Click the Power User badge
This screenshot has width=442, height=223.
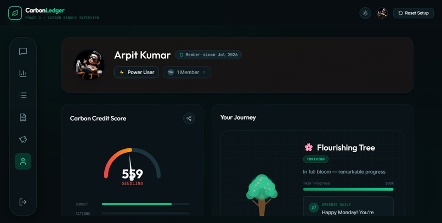pyautogui.click(x=137, y=73)
